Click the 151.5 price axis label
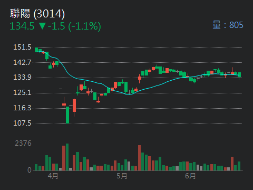Image resolution: width=253 pixels, height=190 pixels. coord(22,47)
